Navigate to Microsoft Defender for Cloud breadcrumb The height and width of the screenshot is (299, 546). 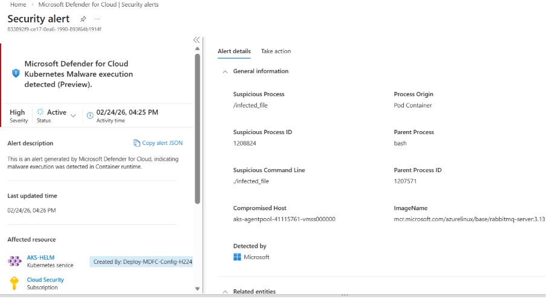pyautogui.click(x=106, y=4)
